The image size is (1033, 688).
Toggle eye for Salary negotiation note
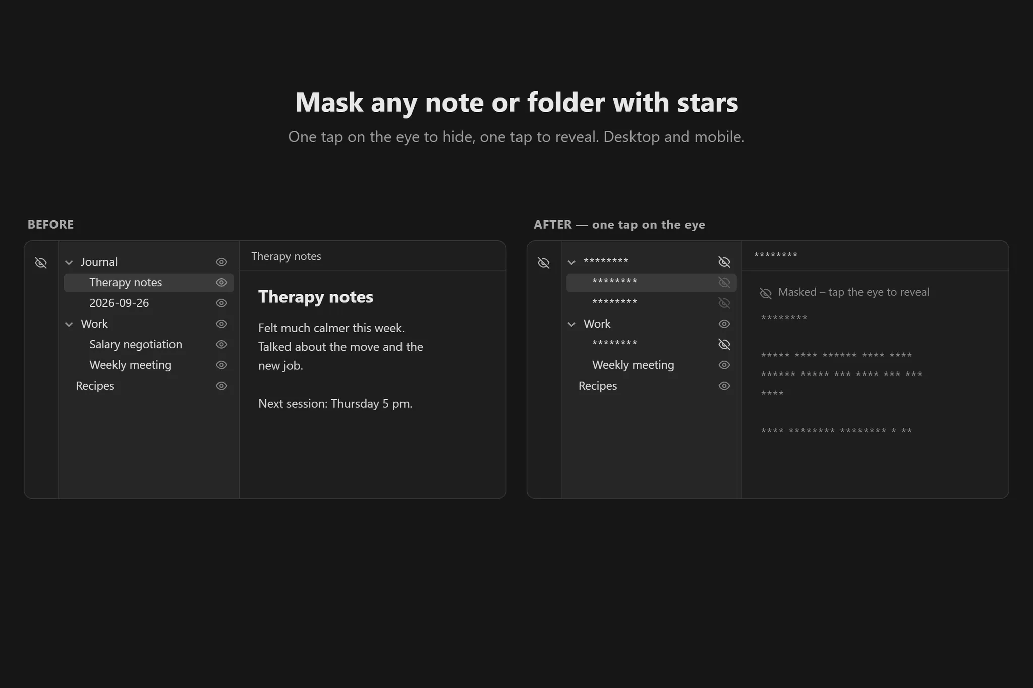pyautogui.click(x=221, y=344)
